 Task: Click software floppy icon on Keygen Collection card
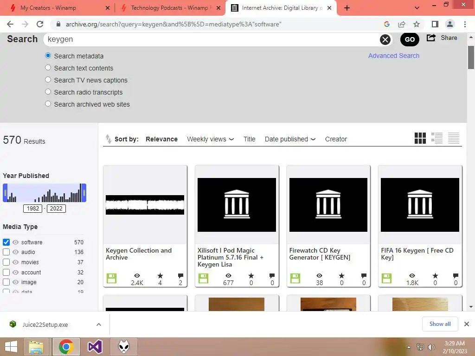111,278
